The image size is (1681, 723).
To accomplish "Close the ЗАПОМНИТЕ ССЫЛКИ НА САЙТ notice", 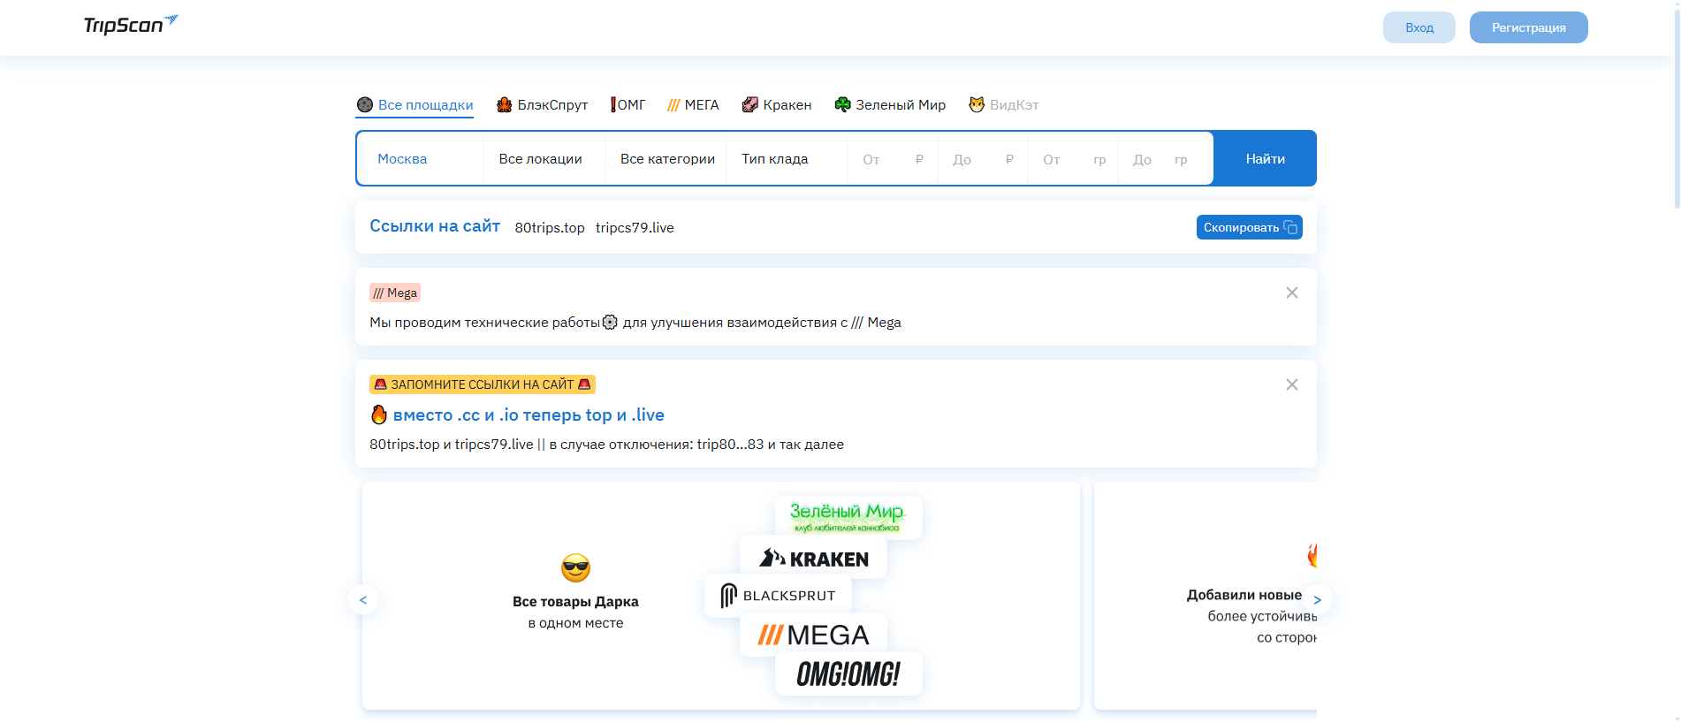I will pos(1292,384).
